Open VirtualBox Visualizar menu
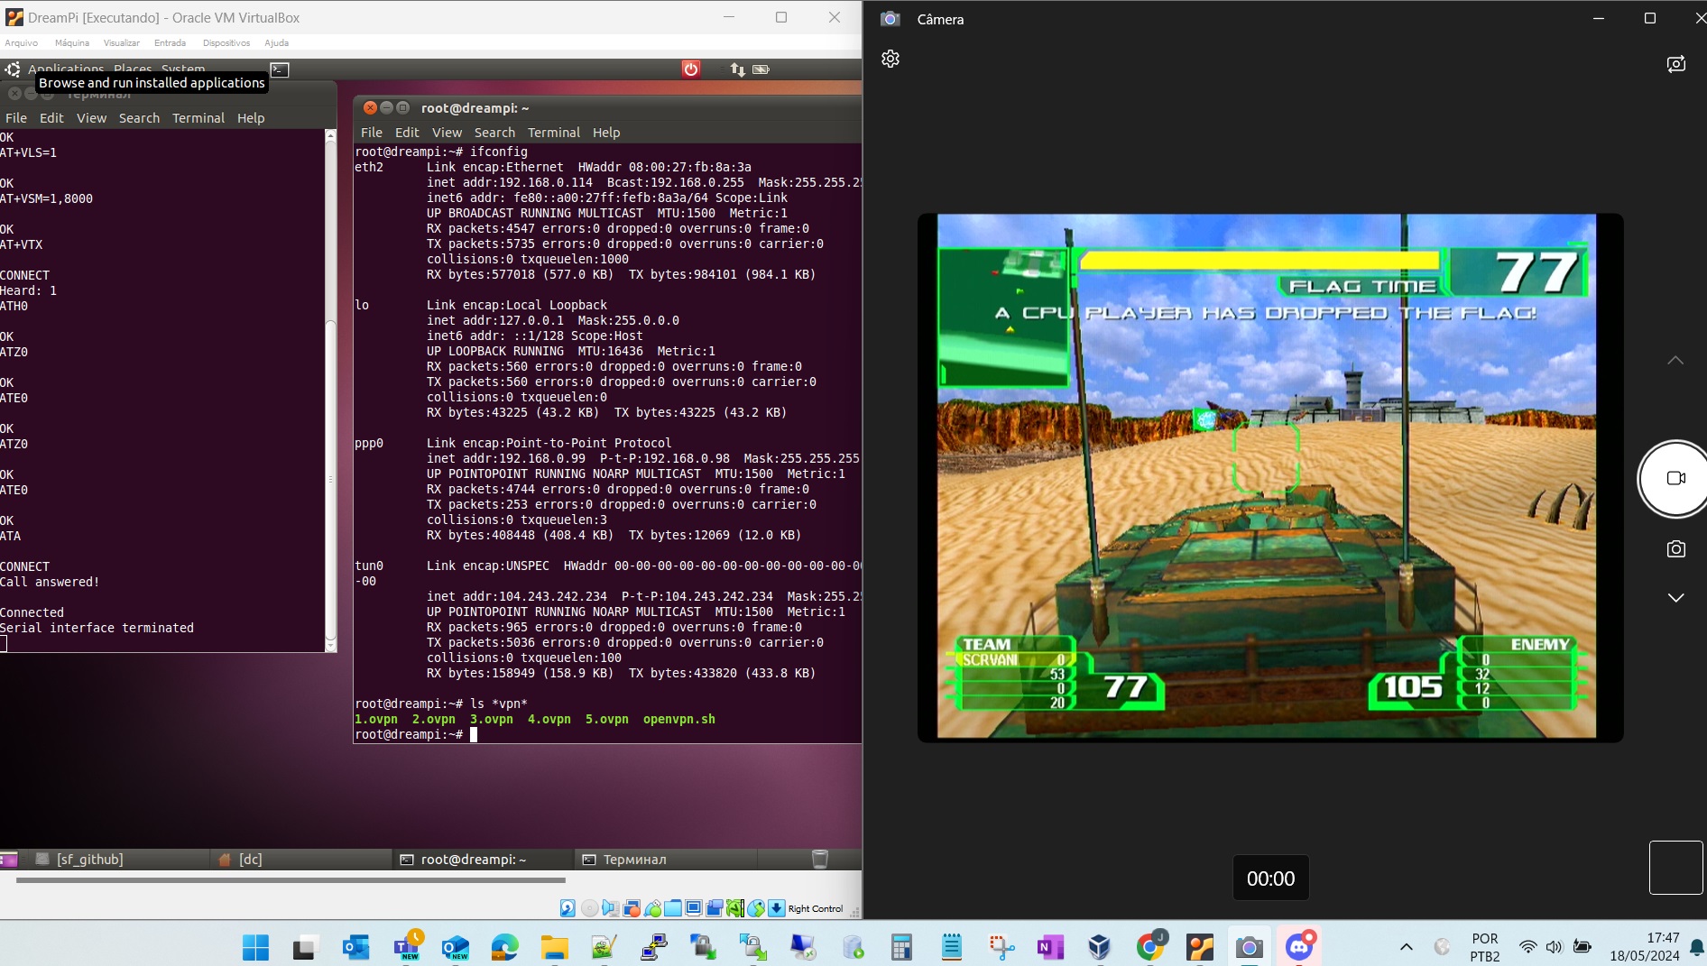1707x966 pixels. 122,42
